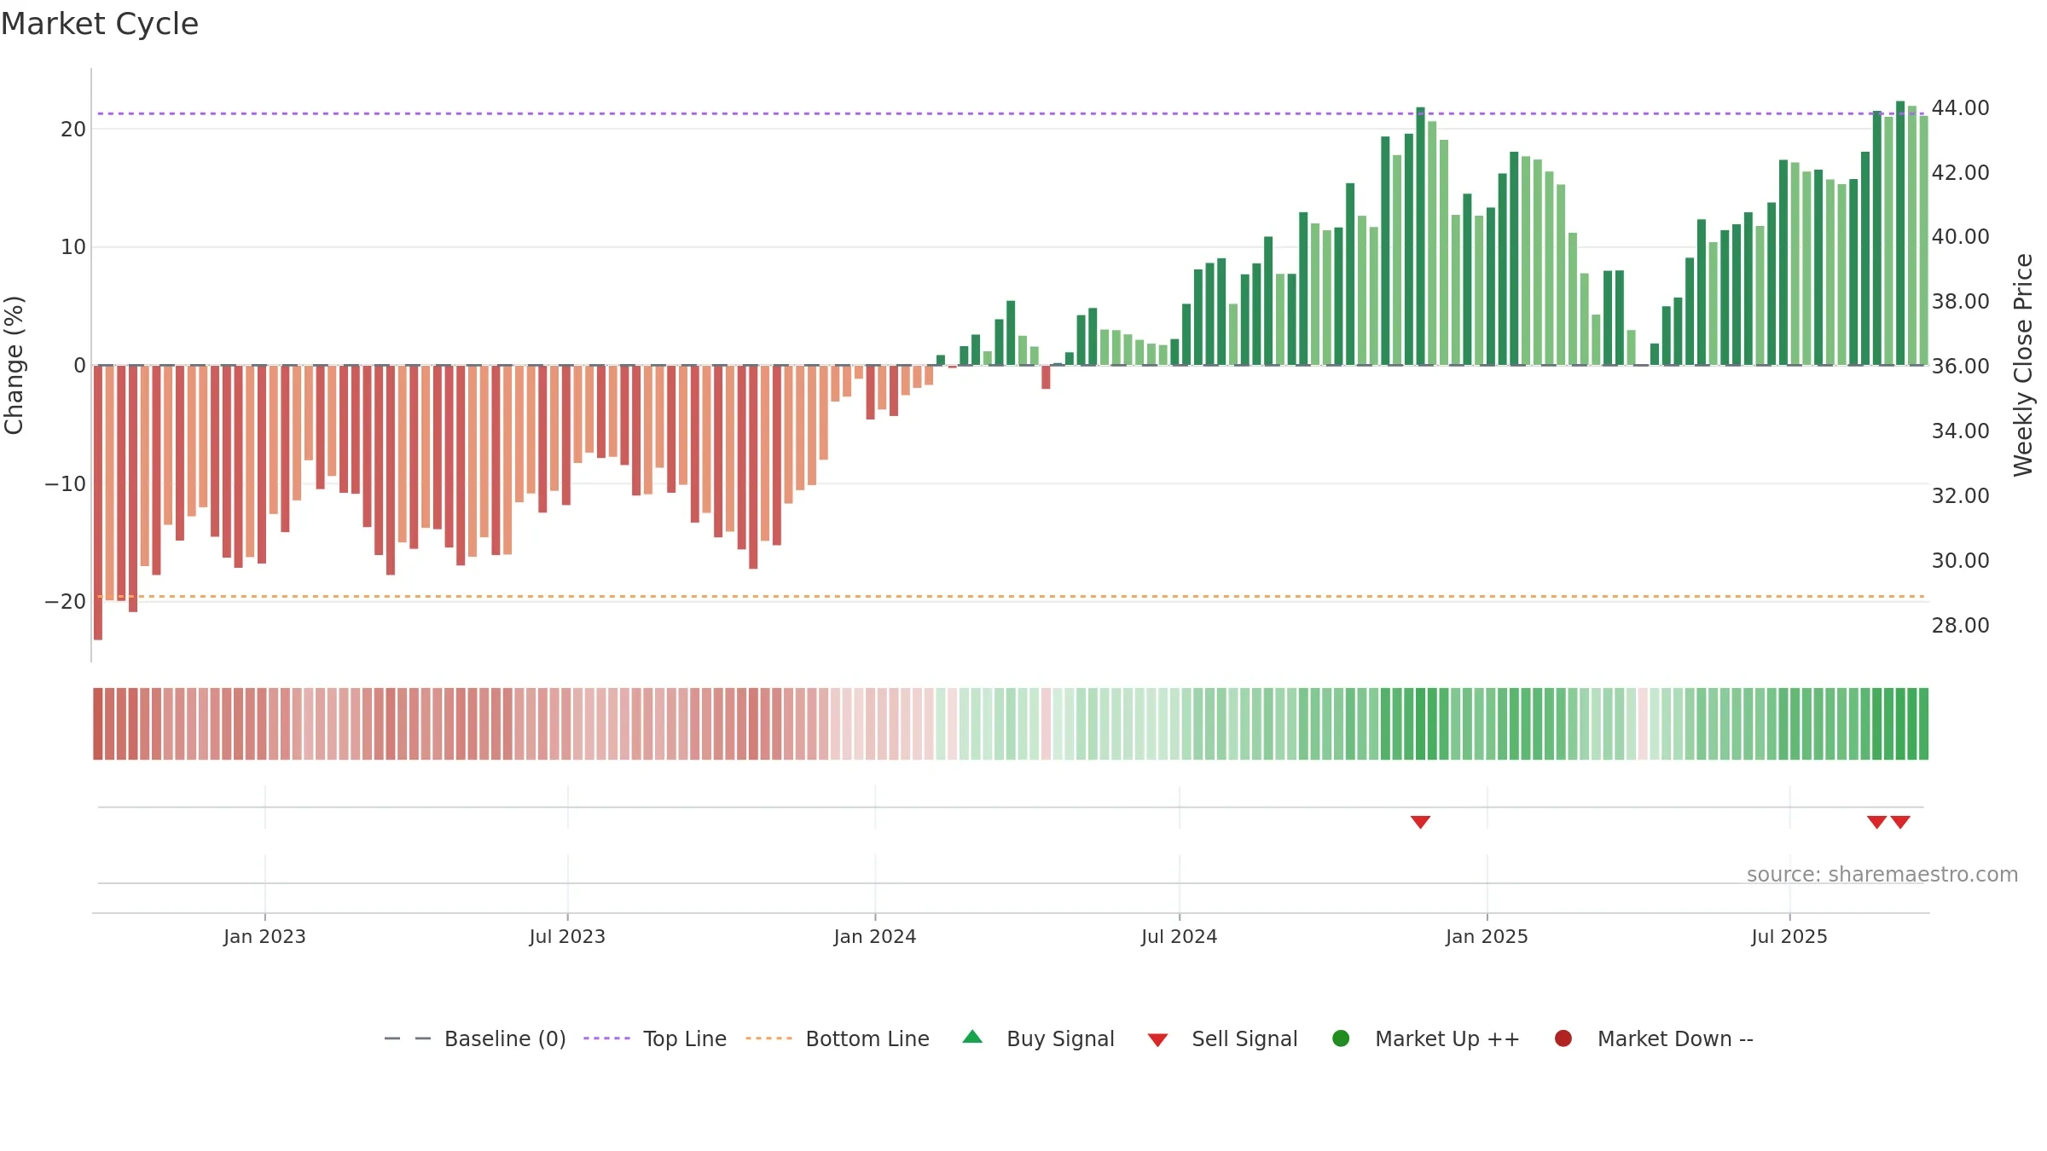Click the red Sell Signal triangle legend icon

coord(1157,1040)
